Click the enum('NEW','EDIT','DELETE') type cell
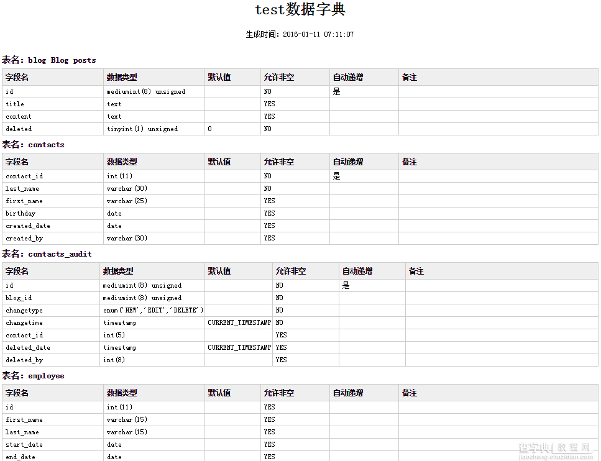The width and height of the screenshot is (601, 461). (152, 311)
